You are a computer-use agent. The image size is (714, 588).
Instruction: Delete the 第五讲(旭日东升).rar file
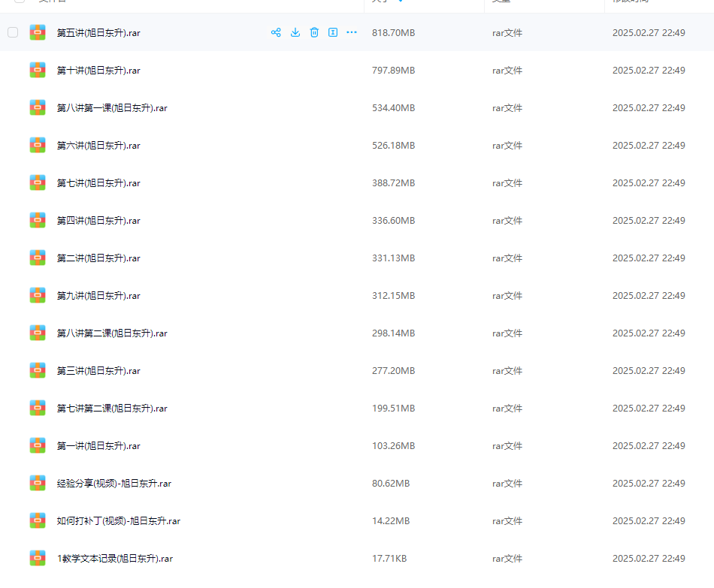click(314, 32)
